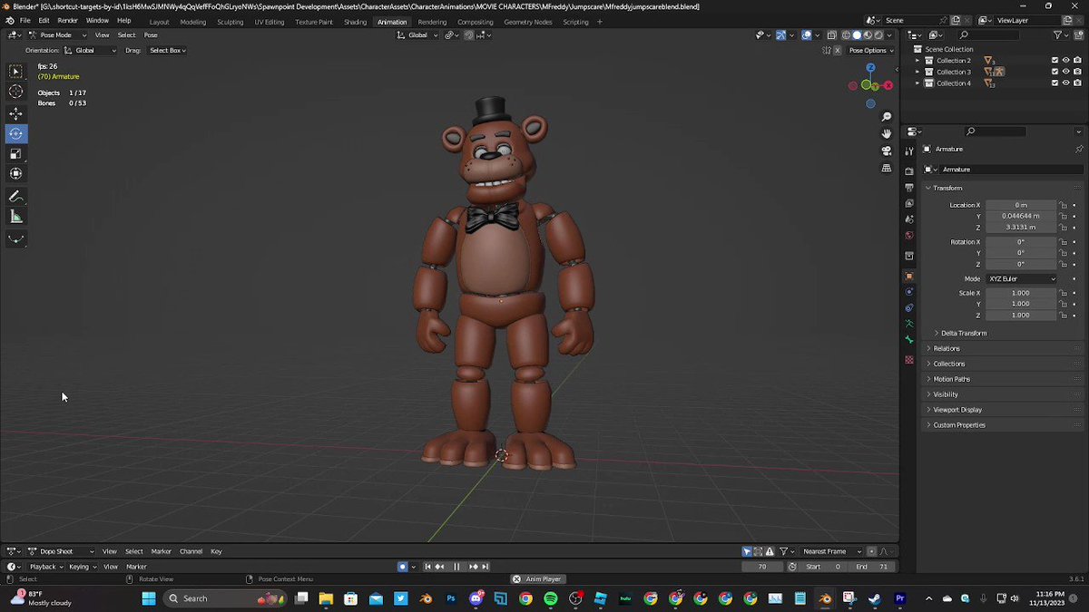This screenshot has height=612, width=1089.
Task: Open the Output properties tab
Action: point(909,188)
